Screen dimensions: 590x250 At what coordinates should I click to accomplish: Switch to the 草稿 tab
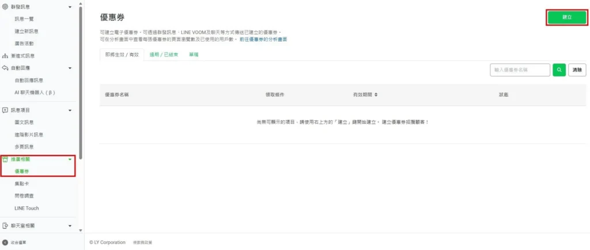click(x=194, y=55)
